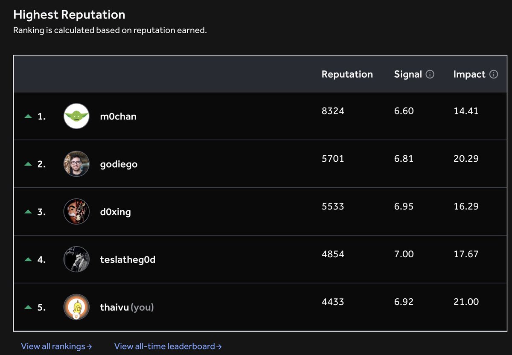The width and height of the screenshot is (512, 355).
Task: Click the info icon next to Impact
Action: [494, 74]
